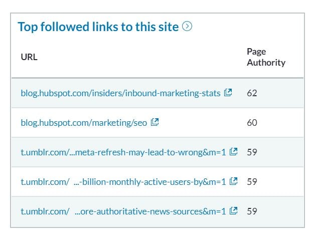Follow the t.umblr.com meta-refresh-may-lead-to-wrong link
The width and height of the screenshot is (311, 239).
point(123,152)
